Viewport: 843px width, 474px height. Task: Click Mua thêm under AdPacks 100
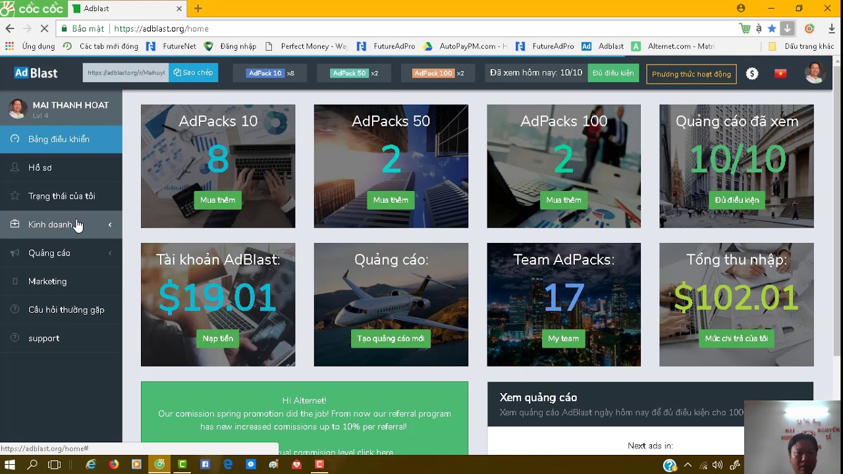pyautogui.click(x=564, y=200)
